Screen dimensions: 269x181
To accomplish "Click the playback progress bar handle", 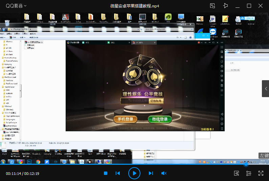I will (246, 165).
